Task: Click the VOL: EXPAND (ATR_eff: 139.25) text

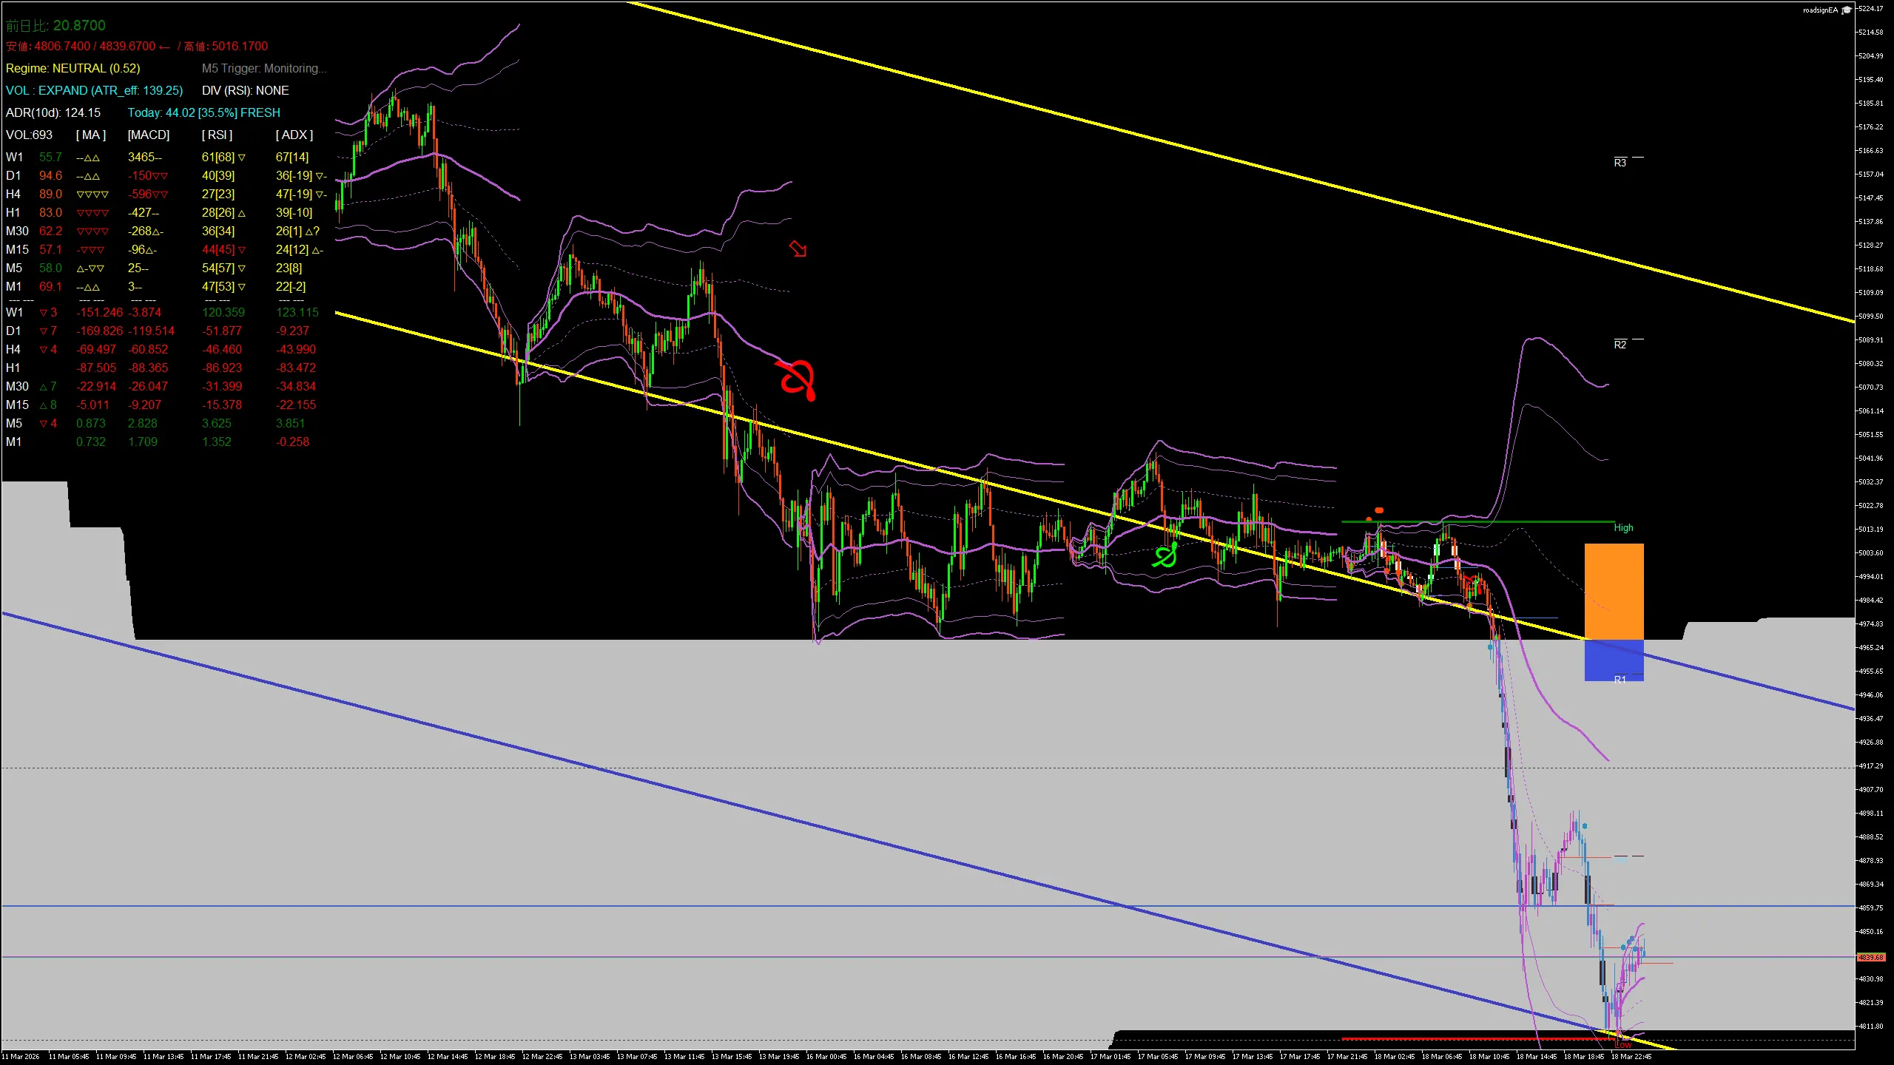Action: tap(94, 90)
